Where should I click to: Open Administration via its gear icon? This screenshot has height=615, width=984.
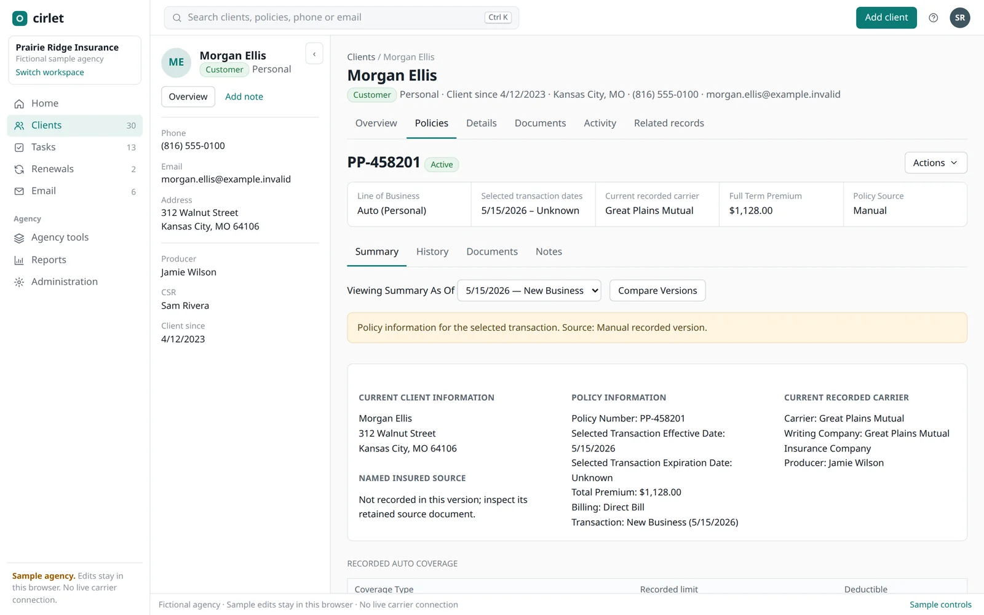[x=19, y=282]
